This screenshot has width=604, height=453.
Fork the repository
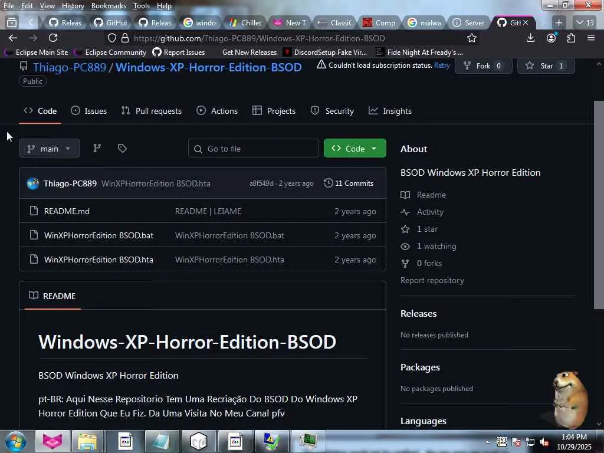pyautogui.click(x=484, y=66)
